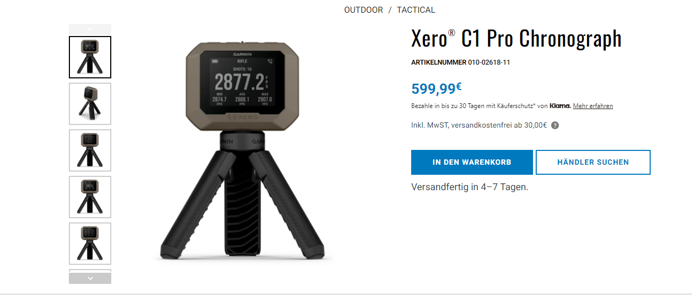Screen dimensions: 692x295
Task: Open the OUTDOOR breadcrumb category
Action: tap(363, 10)
